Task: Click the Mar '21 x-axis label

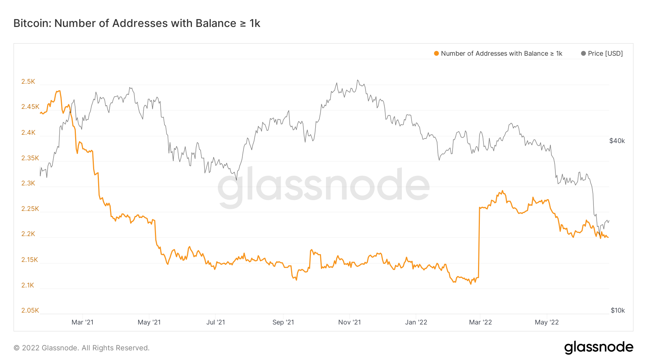Action: [x=82, y=322]
